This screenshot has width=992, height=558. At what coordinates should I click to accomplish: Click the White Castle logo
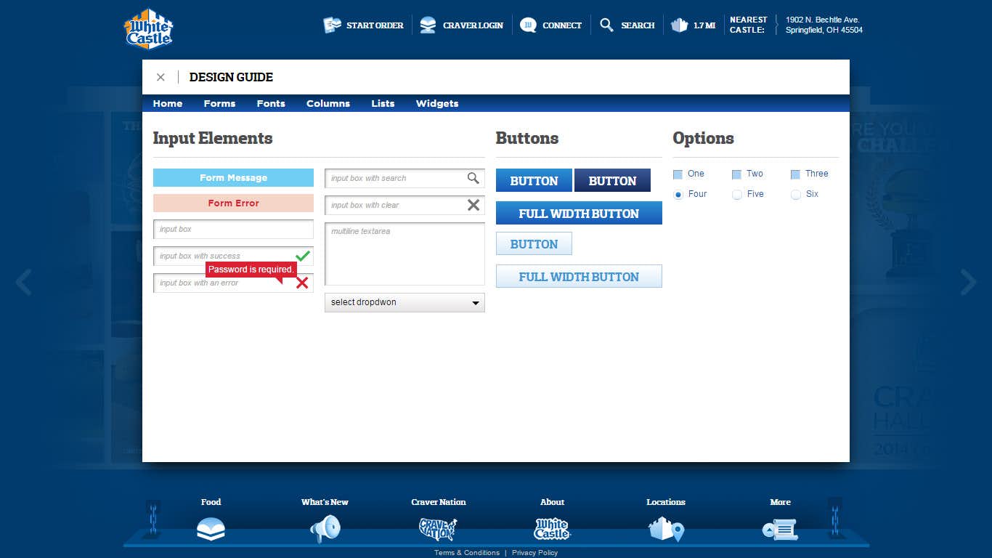148,29
